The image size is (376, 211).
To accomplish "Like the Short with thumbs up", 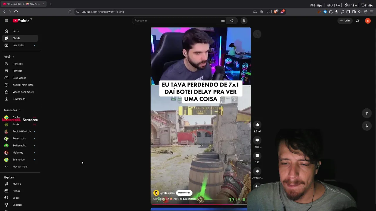I will [x=257, y=125].
